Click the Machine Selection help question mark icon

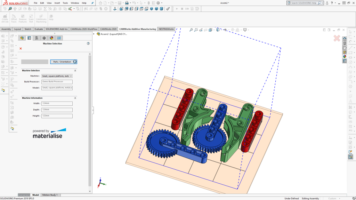[x=88, y=43]
